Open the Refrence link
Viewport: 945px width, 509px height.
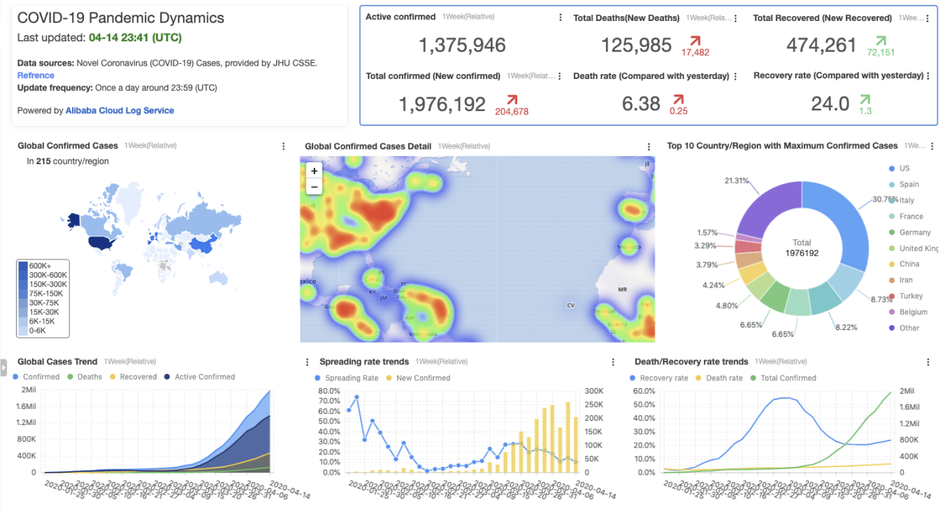click(36, 76)
